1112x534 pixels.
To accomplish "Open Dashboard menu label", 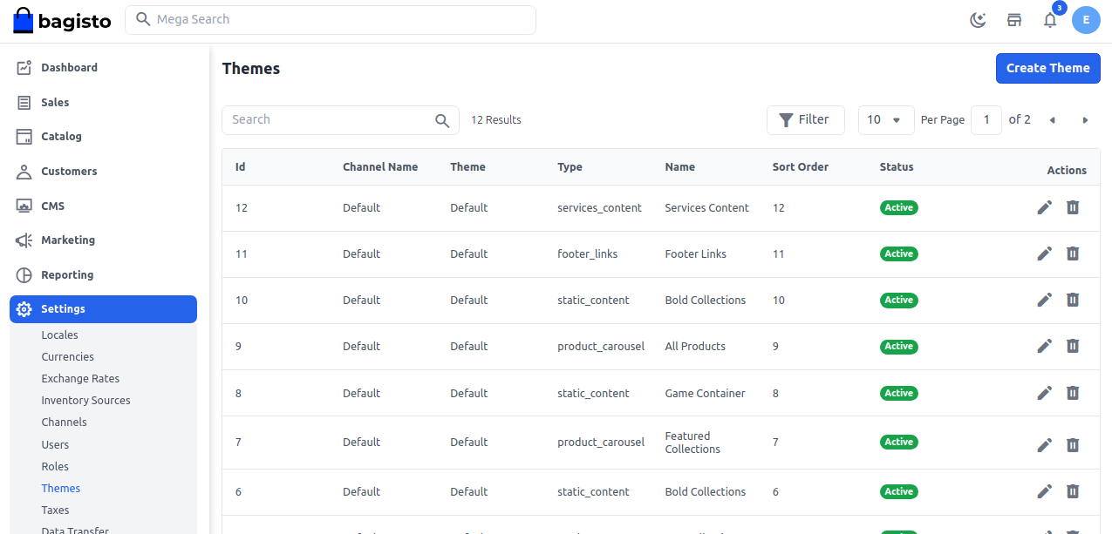I will coord(69,67).
